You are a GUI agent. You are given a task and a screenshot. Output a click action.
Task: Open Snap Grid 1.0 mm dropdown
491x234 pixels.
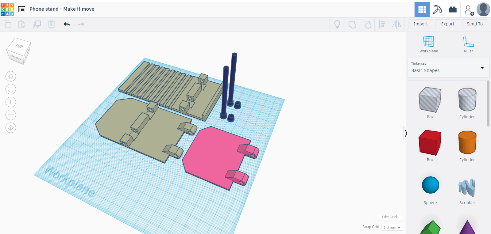392,227
